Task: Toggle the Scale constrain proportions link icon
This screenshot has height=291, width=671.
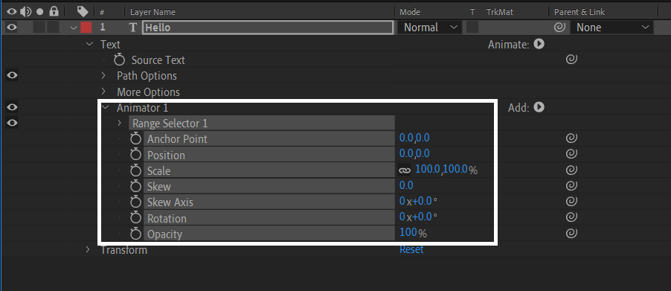Action: tap(405, 170)
